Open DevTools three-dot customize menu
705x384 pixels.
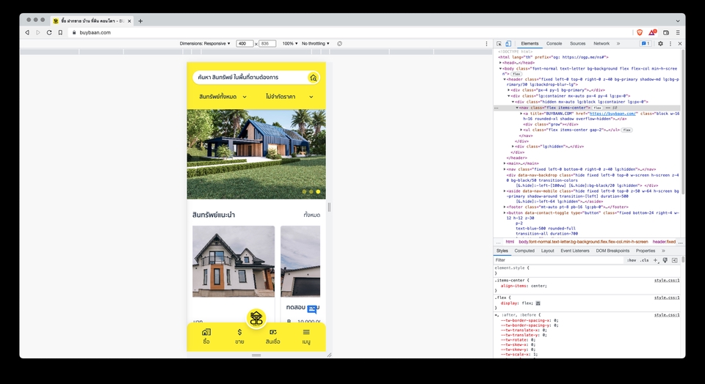670,43
